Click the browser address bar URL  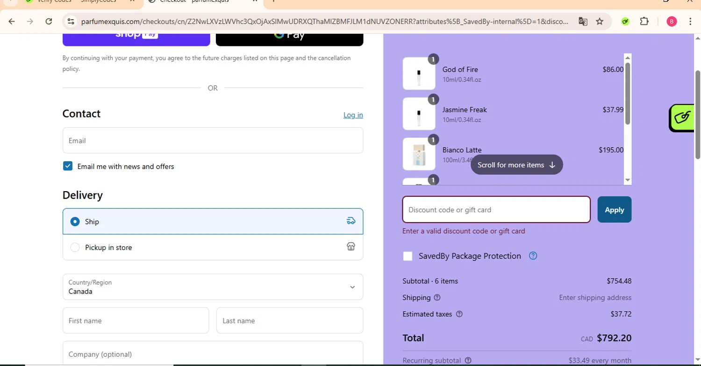(324, 22)
